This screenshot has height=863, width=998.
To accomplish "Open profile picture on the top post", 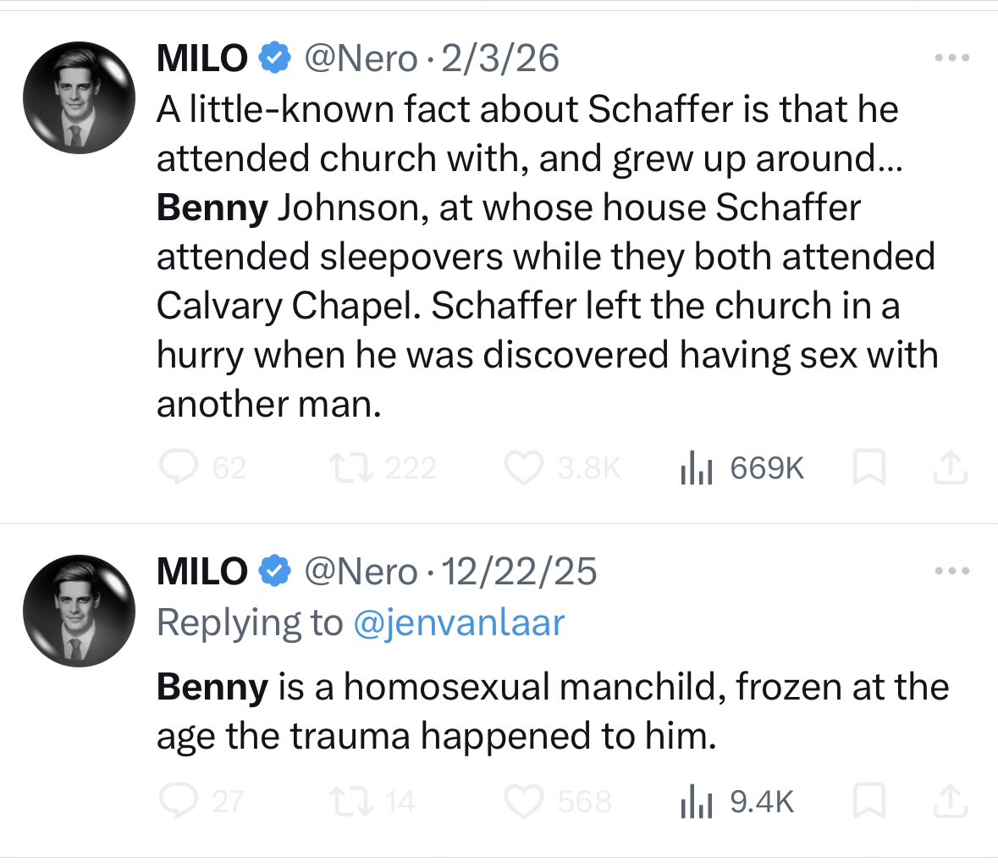I will click(x=79, y=97).
